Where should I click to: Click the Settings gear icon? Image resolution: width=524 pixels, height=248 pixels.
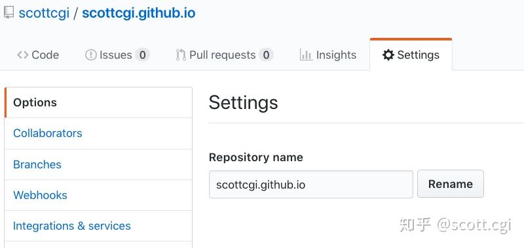click(388, 55)
